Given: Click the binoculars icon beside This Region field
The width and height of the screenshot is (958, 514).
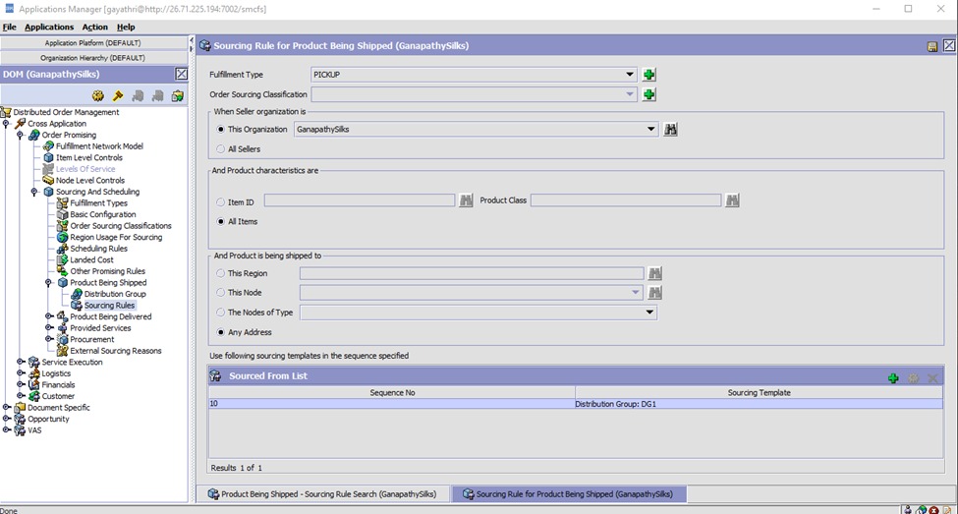Looking at the screenshot, I should [655, 273].
